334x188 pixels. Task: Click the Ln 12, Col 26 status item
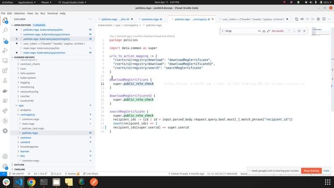(x=222, y=174)
